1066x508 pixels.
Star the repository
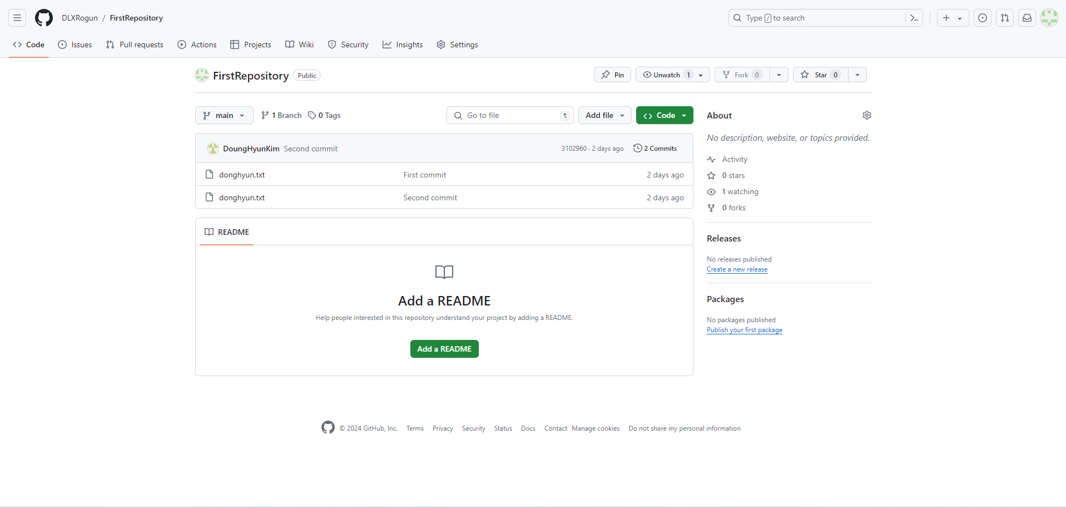pyautogui.click(x=821, y=75)
